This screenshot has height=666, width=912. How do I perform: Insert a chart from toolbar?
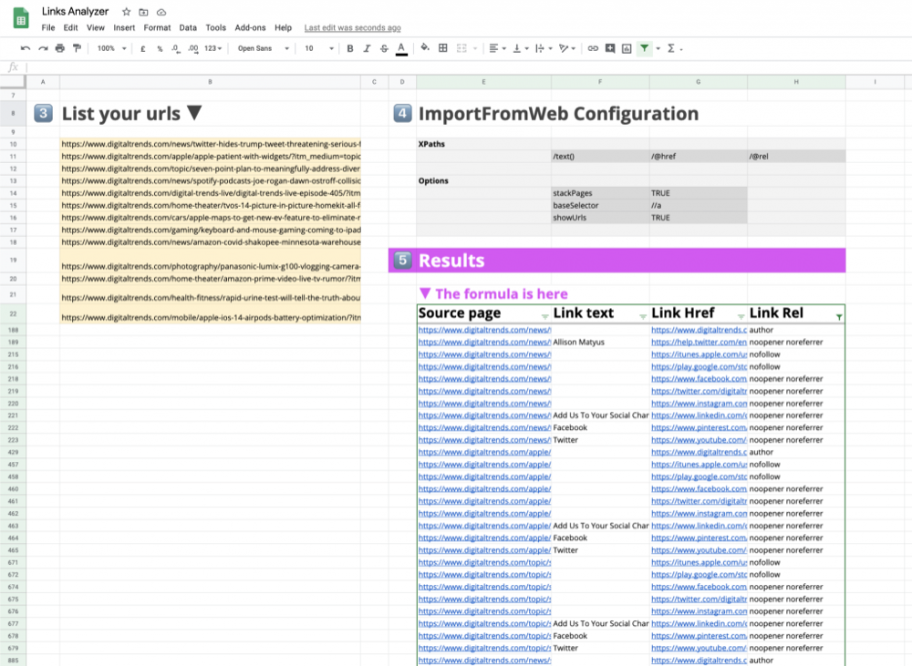(x=627, y=48)
